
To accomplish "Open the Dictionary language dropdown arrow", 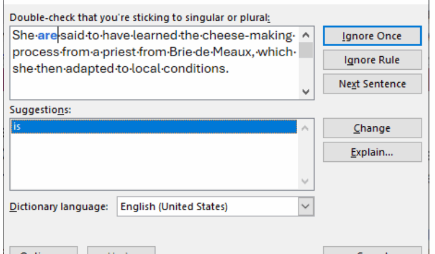I will click(x=305, y=207).
